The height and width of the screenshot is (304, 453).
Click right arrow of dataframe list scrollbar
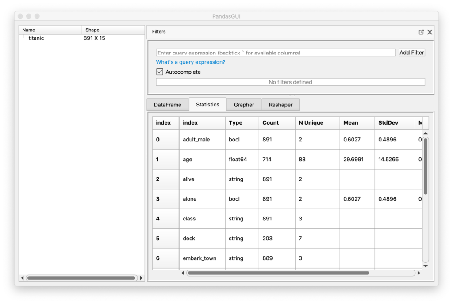pos(141,278)
